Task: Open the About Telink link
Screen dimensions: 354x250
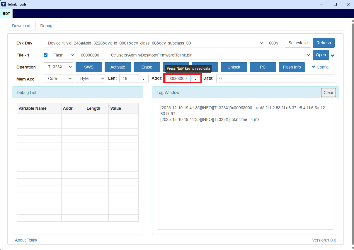Action: (26, 240)
